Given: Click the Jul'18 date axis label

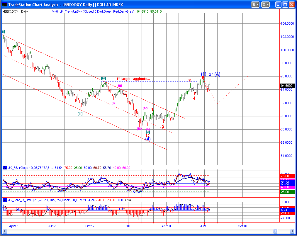Looking at the screenshot, I should pos(204,226).
